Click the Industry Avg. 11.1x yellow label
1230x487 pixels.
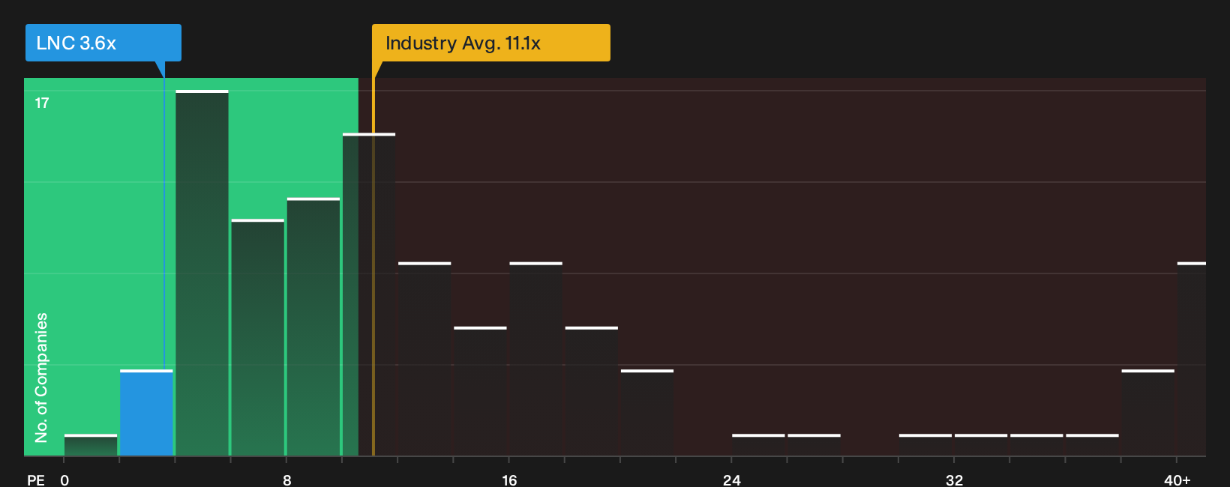pos(491,43)
